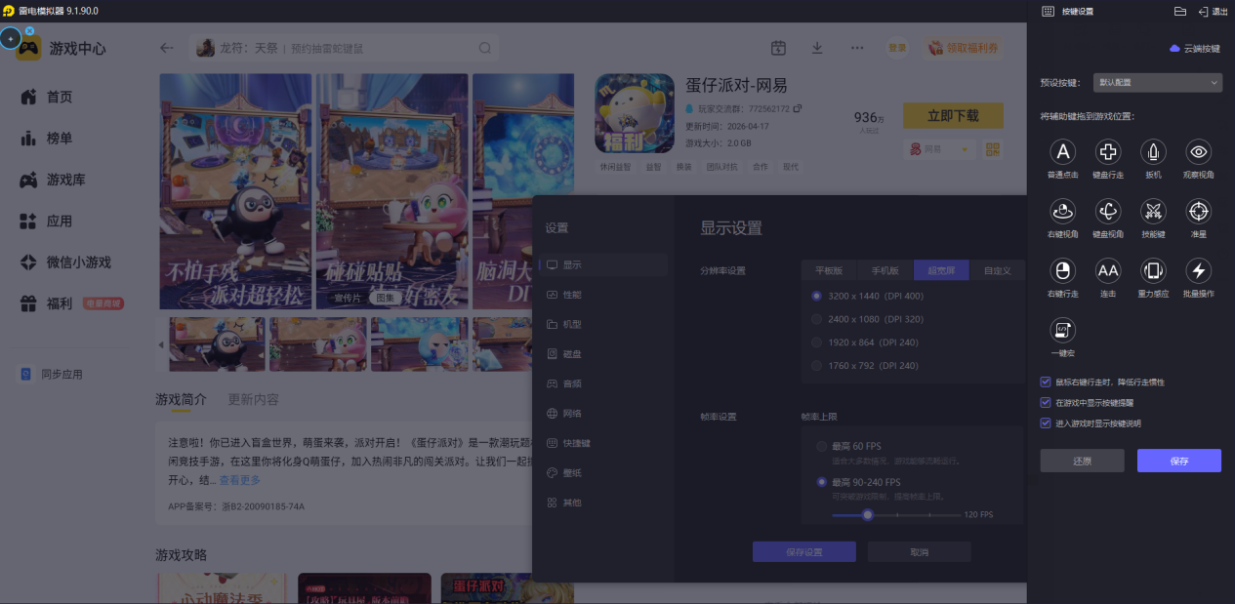
Task: Select the 批量操作 lightning tool
Action: 1199,270
